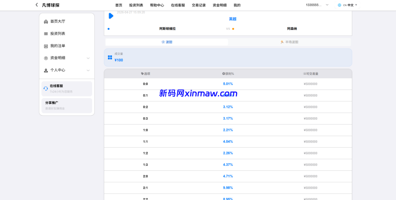Select the 2:0 score option
Image resolution: width=396 pixels, height=200 pixels.
point(145,176)
